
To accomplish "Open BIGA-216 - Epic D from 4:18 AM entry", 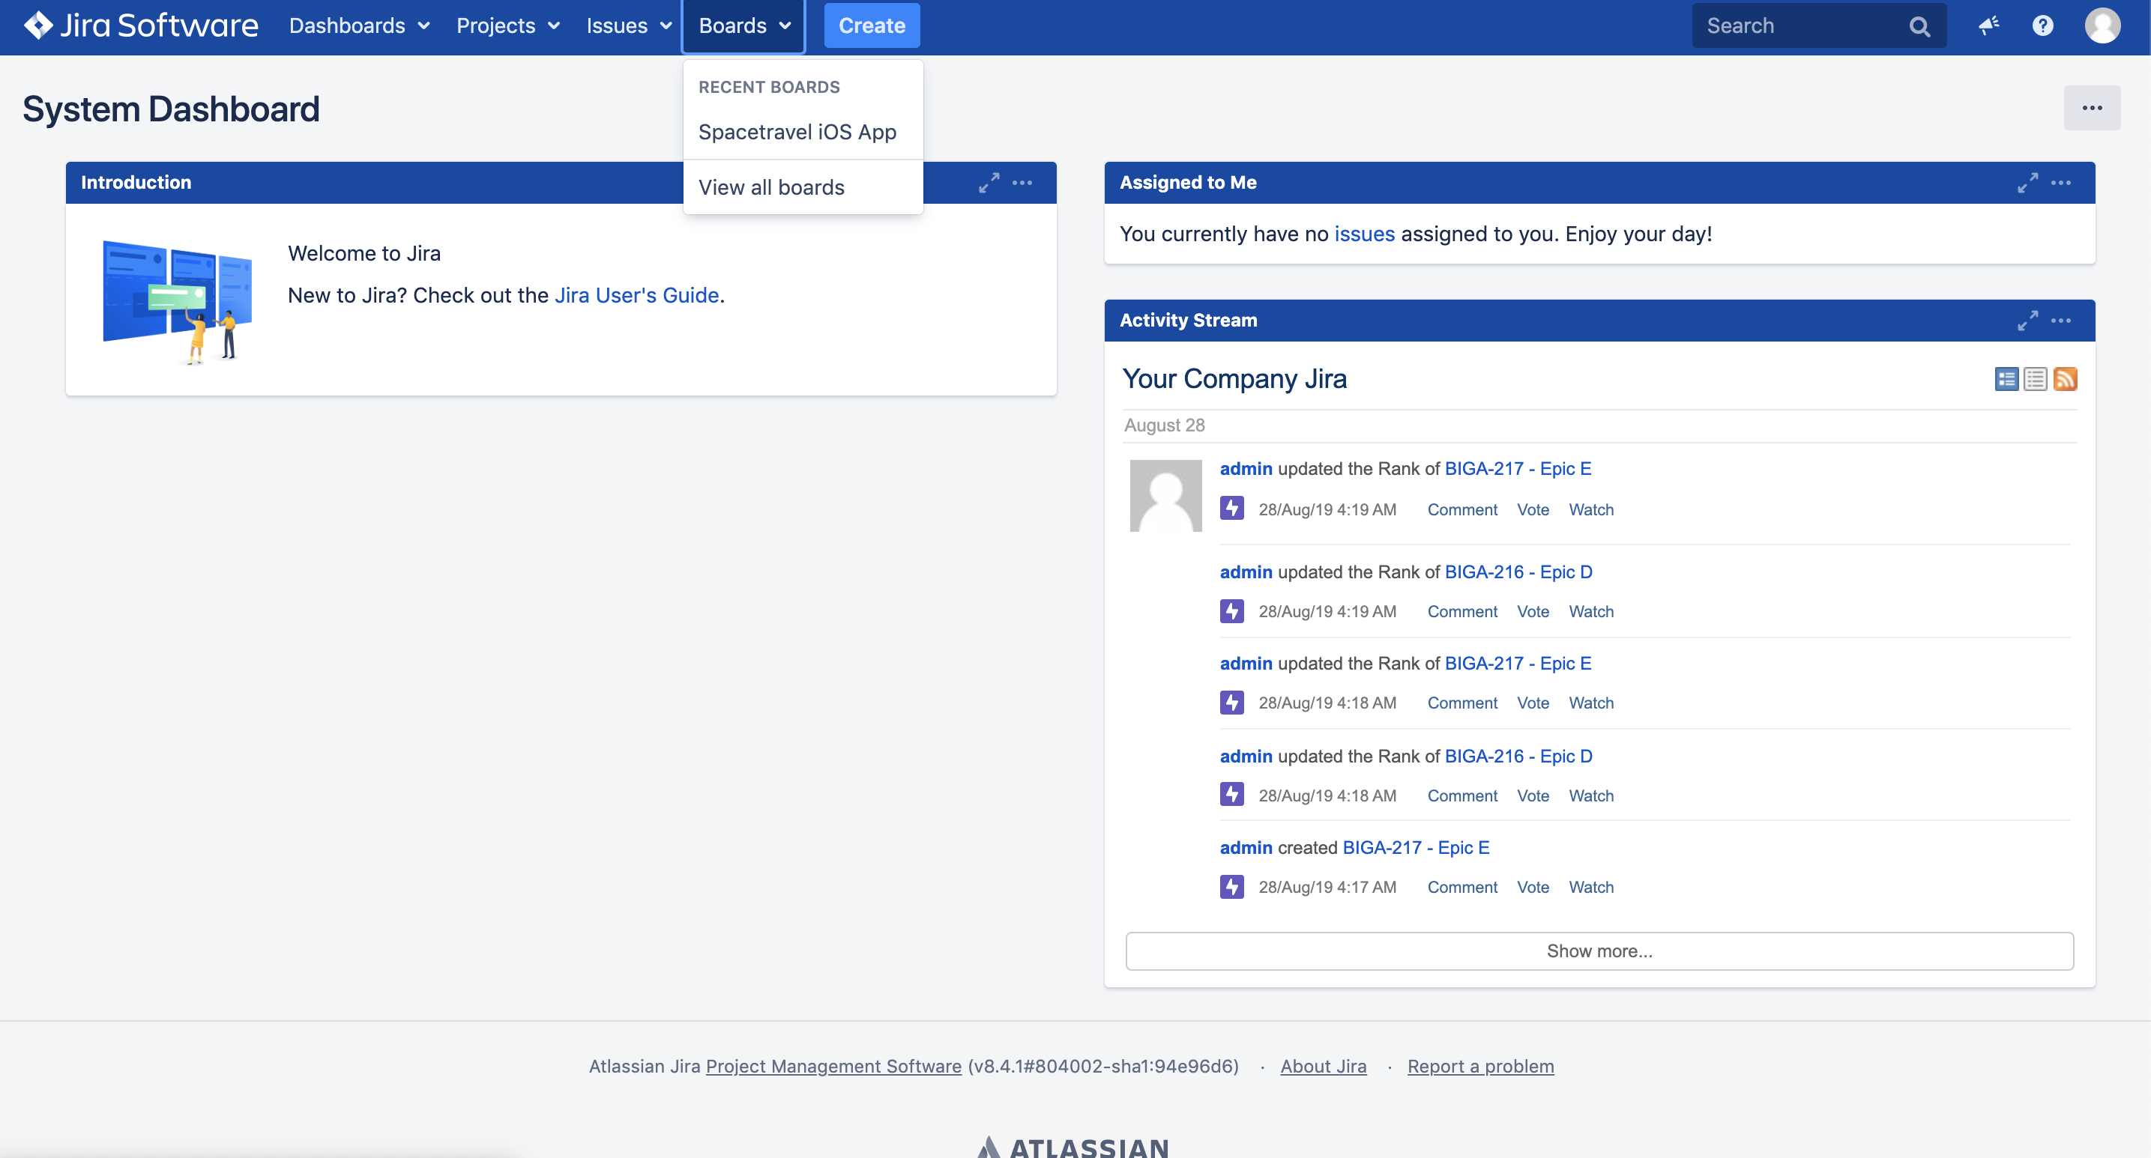I will pyautogui.click(x=1518, y=756).
